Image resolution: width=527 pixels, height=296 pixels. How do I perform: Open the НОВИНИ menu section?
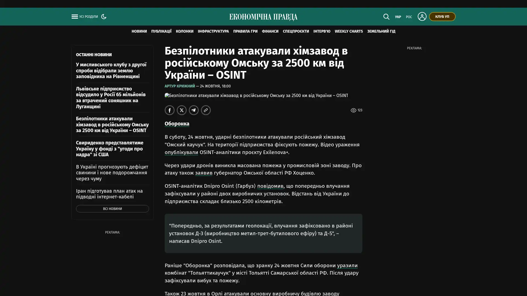139,32
